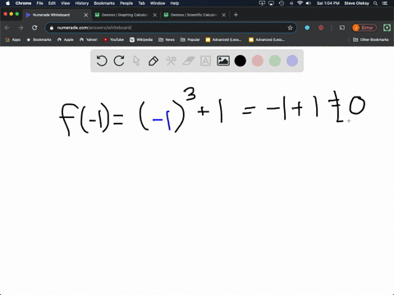Open the Apps bookmarks shortcut

(x=13, y=39)
